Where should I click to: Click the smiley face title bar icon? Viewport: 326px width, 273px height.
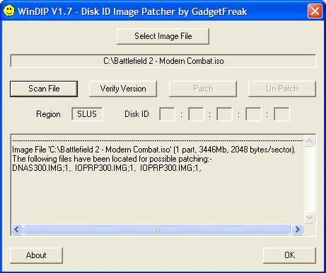(x=9, y=11)
